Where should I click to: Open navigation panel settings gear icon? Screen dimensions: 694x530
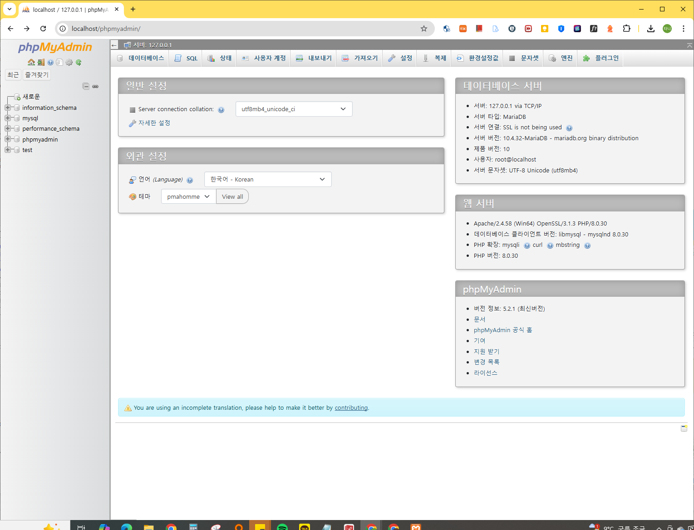(x=69, y=62)
